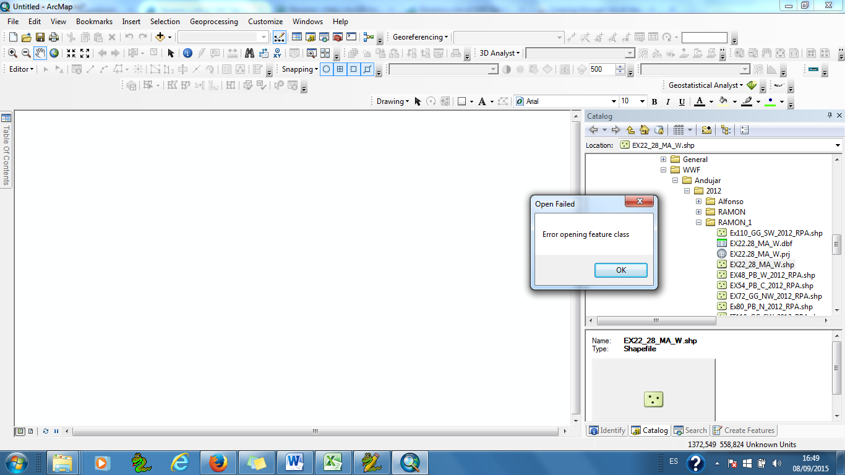Print the map

(x=53, y=37)
